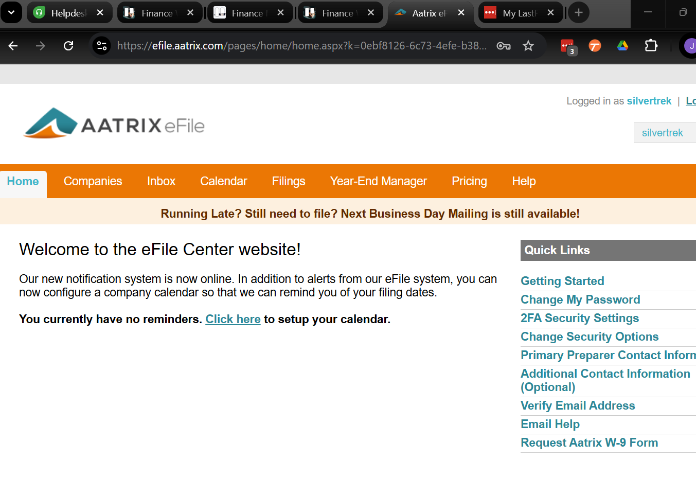Click the orange extension icon in the toolbar
This screenshot has height=495, width=696.
click(x=595, y=46)
